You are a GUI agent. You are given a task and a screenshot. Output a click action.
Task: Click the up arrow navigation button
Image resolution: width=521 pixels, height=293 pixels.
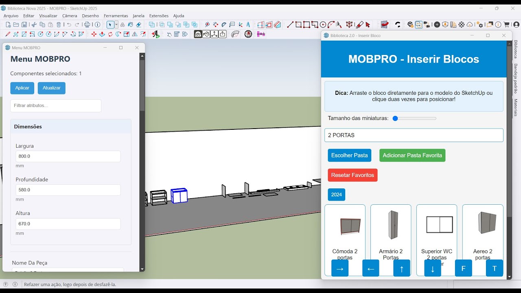point(402,268)
